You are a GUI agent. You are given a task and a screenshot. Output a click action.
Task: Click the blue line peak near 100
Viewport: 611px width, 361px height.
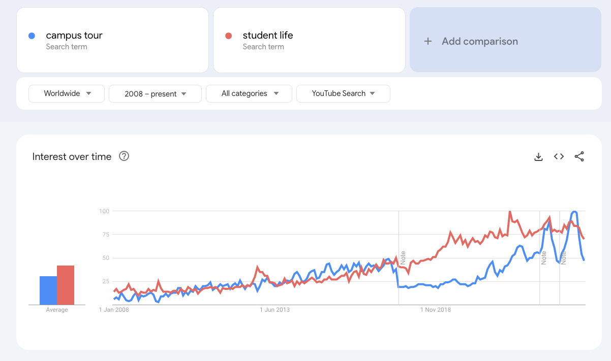coord(574,212)
